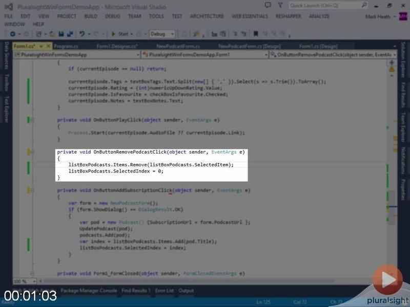Open the Find Results 1 tab
This screenshot has height=307, width=410.
point(136,291)
